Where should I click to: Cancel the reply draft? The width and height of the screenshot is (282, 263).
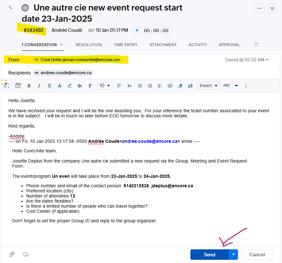pos(257,254)
